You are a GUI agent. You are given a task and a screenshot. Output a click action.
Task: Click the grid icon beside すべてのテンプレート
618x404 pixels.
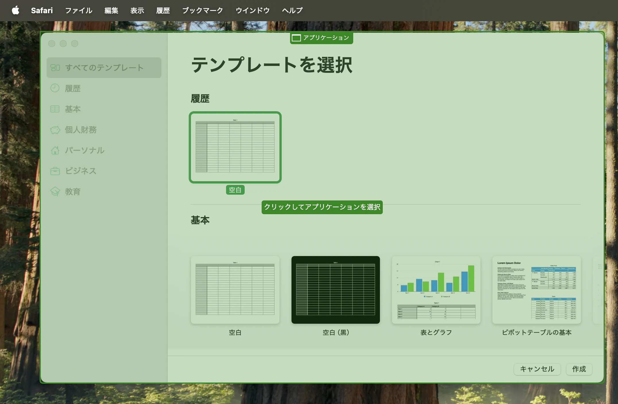point(55,68)
